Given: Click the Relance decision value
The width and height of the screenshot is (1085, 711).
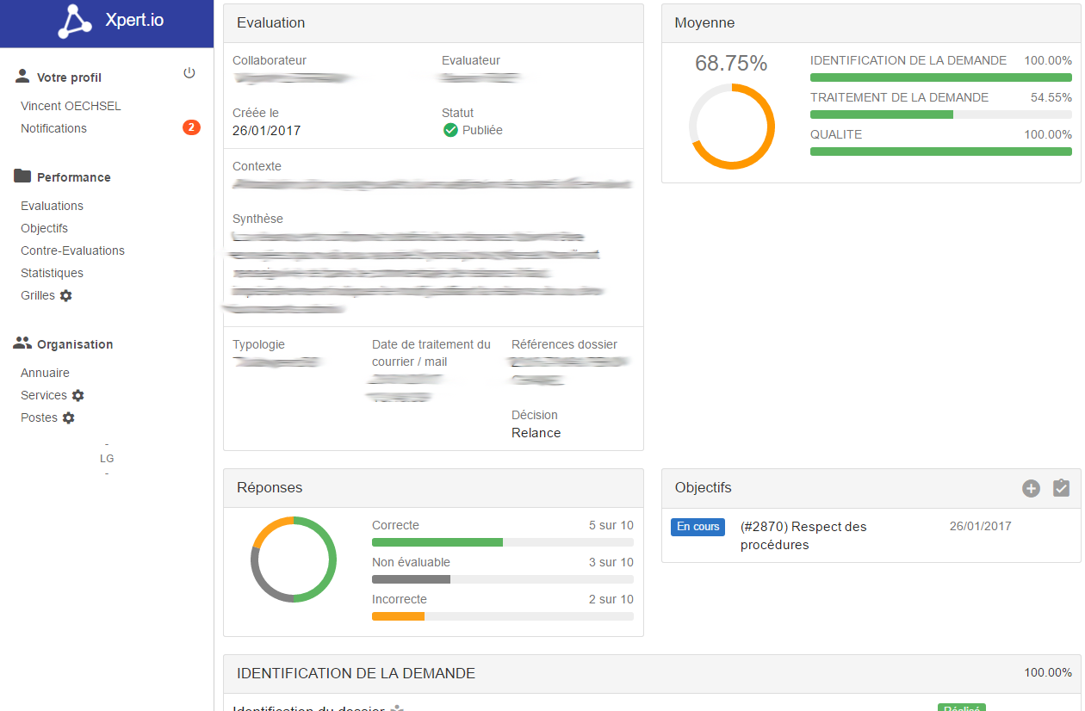Looking at the screenshot, I should 536,433.
